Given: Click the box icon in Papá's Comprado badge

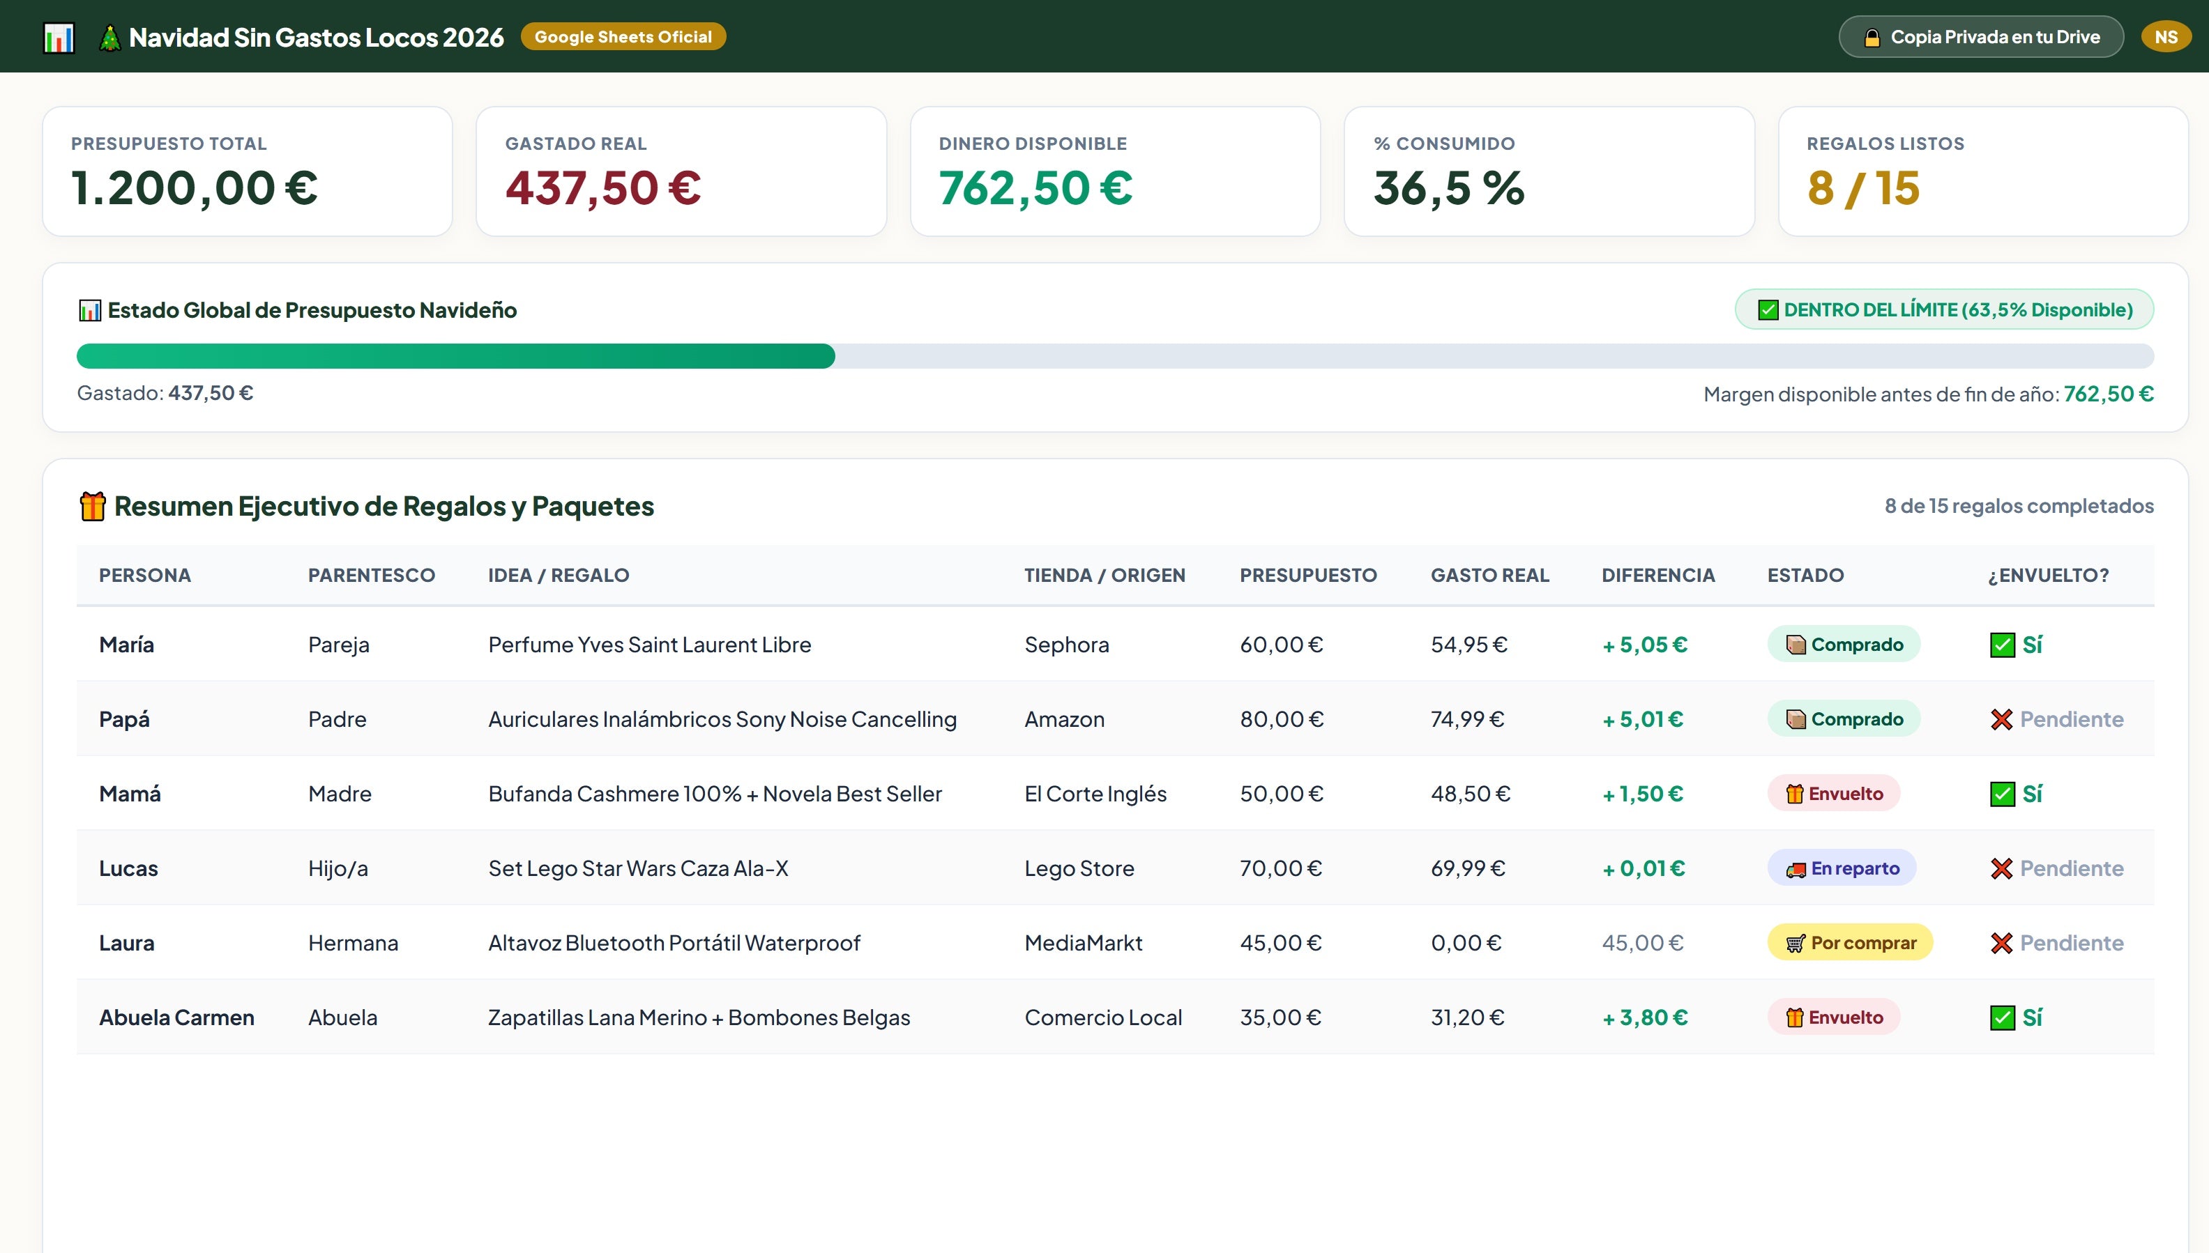Looking at the screenshot, I should (1796, 719).
